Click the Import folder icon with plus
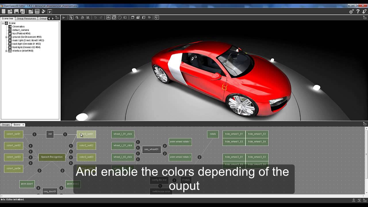 pos(30,11)
